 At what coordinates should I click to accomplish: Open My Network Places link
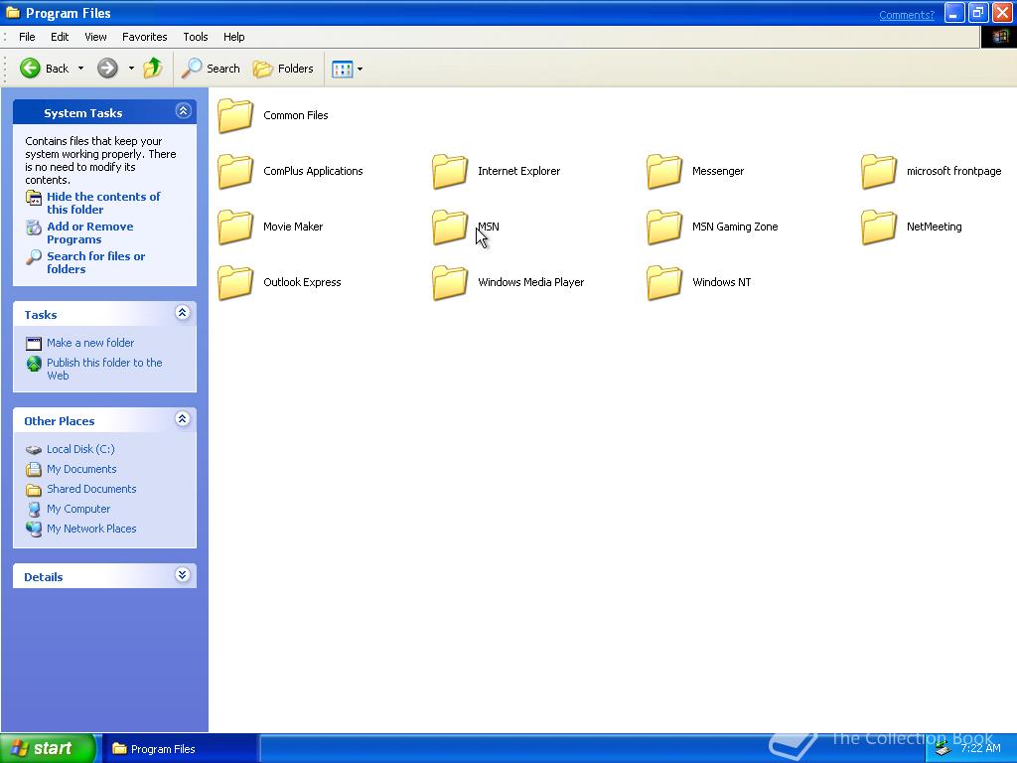(91, 529)
